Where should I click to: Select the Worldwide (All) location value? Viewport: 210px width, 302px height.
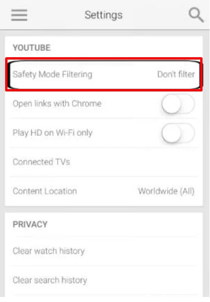point(167,191)
